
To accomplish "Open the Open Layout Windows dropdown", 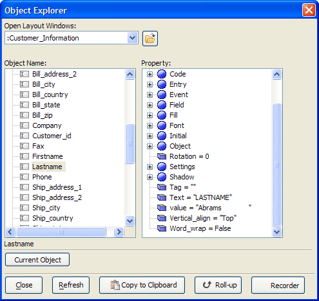I will coord(133,38).
